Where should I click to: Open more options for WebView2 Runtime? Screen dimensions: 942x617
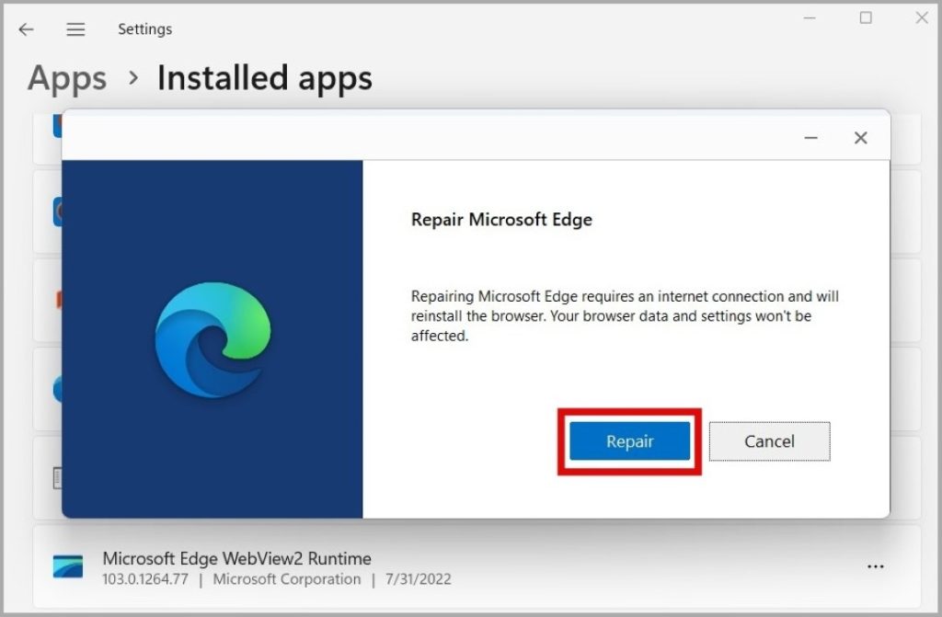coord(876,566)
